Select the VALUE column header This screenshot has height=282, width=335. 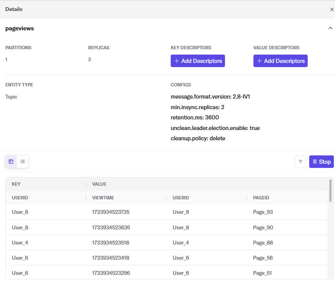point(99,184)
